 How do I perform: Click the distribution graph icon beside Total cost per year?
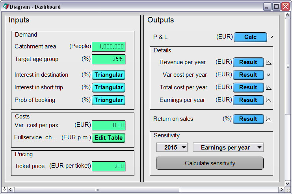pyautogui.click(x=269, y=87)
